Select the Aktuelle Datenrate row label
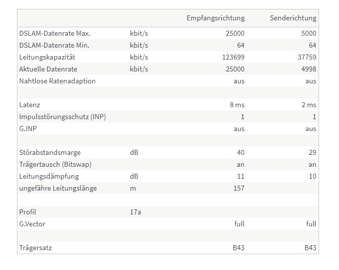 [x=48, y=69]
